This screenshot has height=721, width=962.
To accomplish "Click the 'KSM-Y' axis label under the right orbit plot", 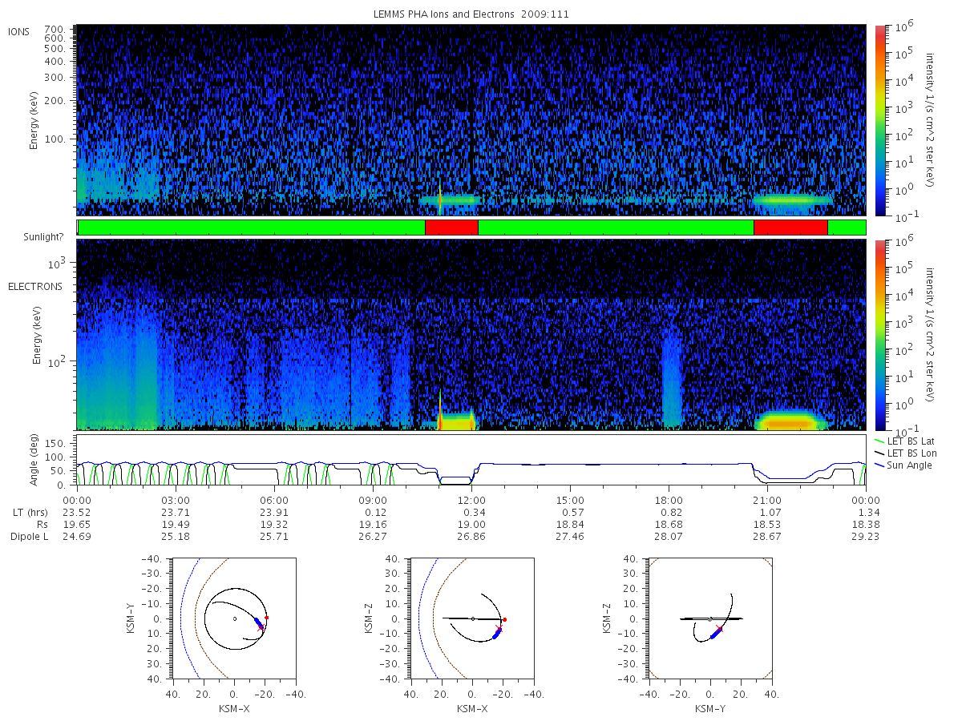I will pos(709,708).
